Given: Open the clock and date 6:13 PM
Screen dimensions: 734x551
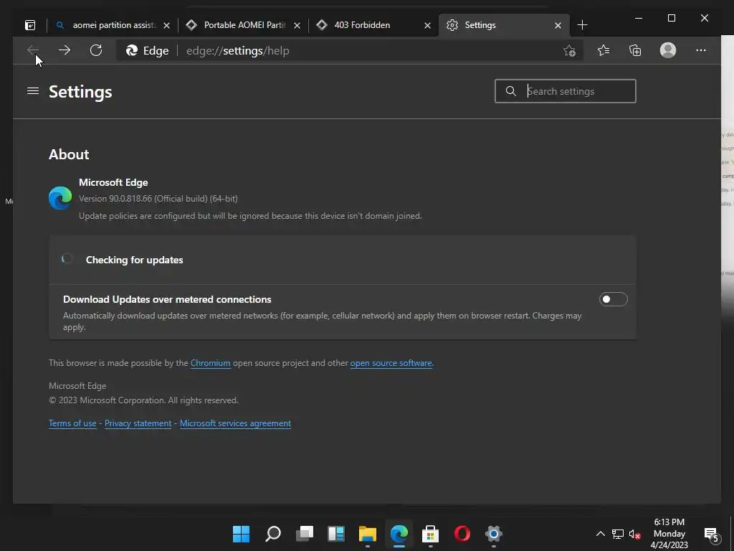Looking at the screenshot, I should (x=669, y=534).
